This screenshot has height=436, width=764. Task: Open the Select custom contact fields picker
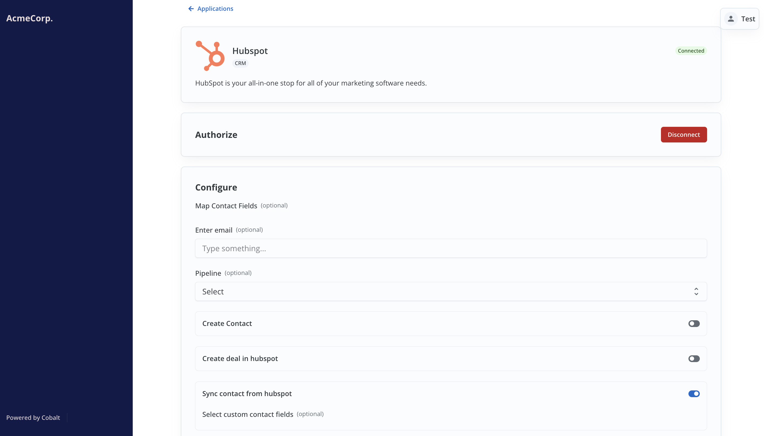tap(247, 414)
